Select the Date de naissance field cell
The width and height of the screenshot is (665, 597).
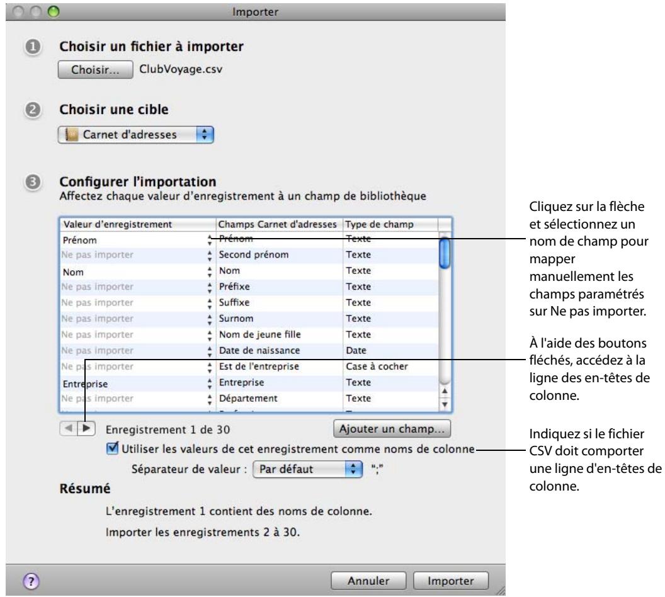[279, 351]
